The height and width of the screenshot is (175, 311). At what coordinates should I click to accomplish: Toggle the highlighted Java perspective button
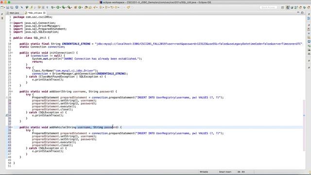coord(287,7)
